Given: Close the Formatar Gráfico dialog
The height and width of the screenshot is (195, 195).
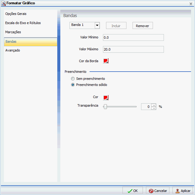Looking at the screenshot, I should coord(191,4).
